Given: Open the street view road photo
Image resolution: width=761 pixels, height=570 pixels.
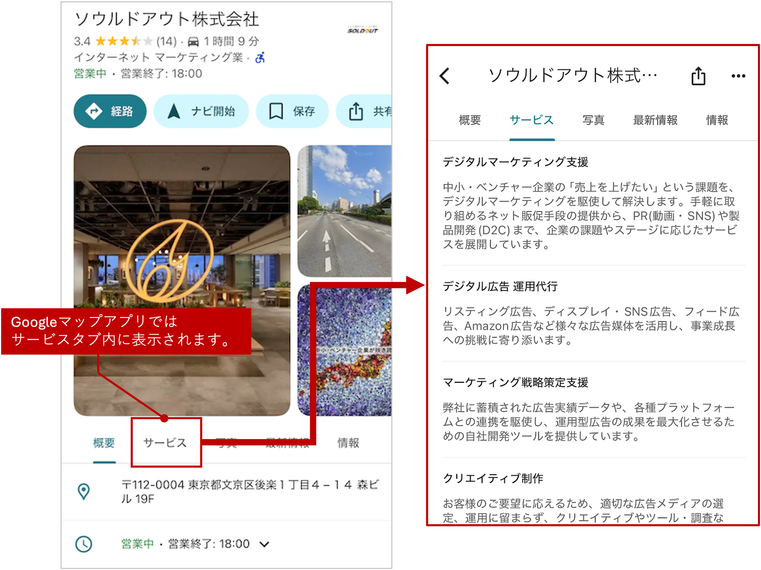Looking at the screenshot, I should click(x=344, y=211).
